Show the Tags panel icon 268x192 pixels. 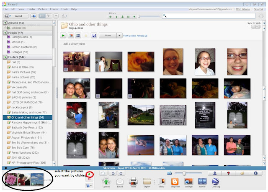tap(242, 173)
